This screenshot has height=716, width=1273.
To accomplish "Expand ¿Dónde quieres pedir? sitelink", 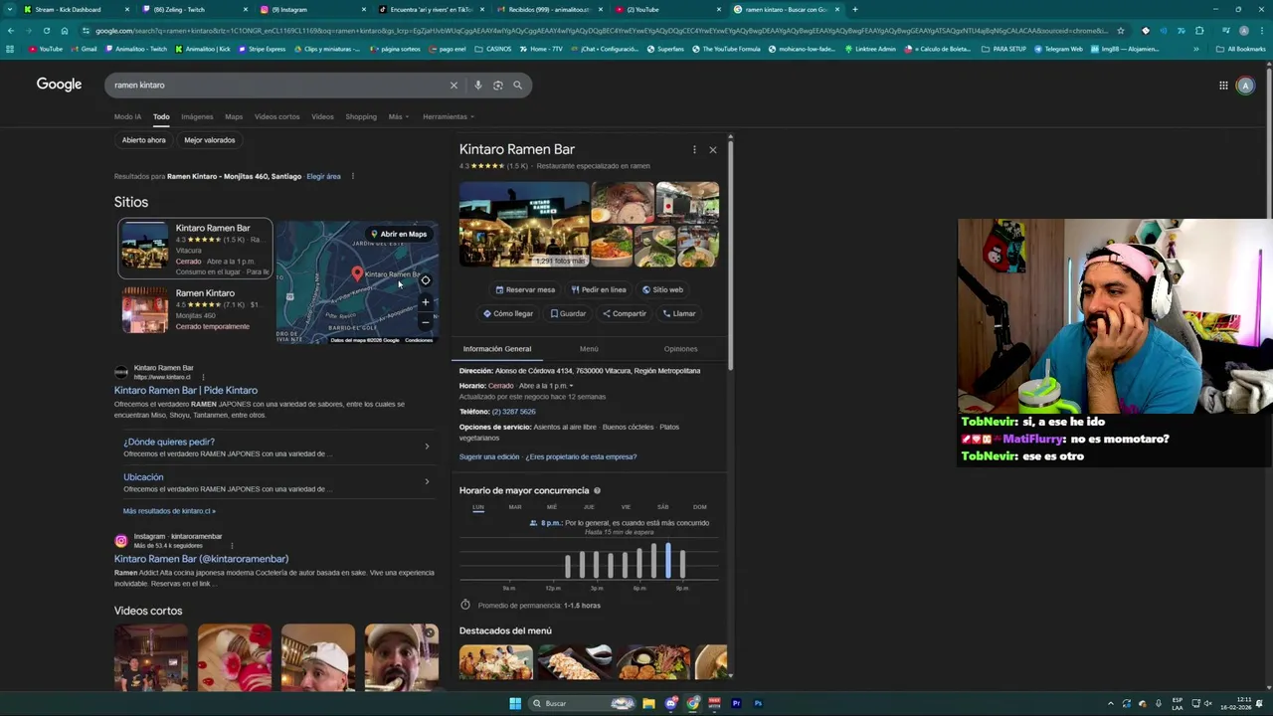I will coord(276,447).
